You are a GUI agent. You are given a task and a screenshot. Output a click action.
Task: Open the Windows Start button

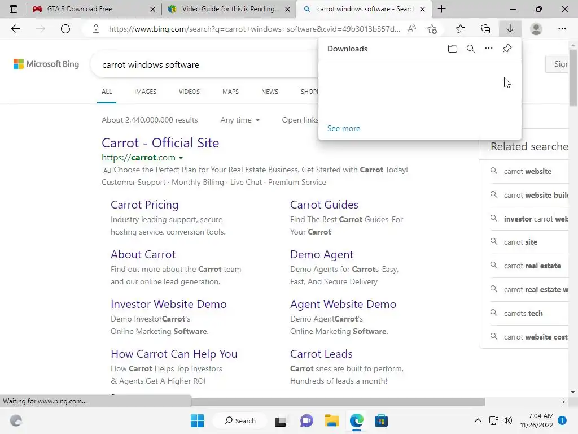(197, 420)
